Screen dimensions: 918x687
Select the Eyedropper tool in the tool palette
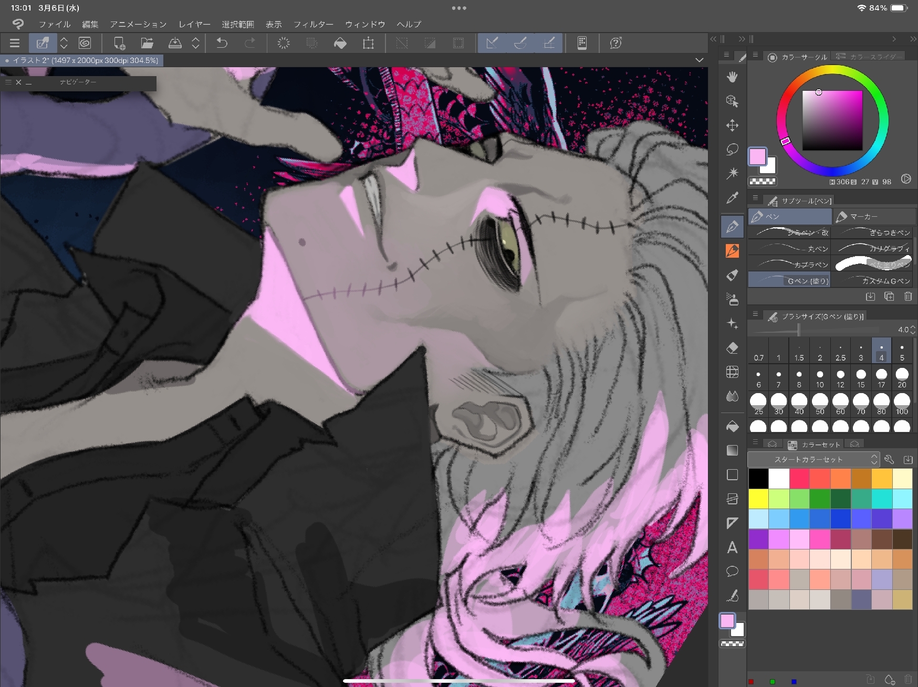pos(732,198)
